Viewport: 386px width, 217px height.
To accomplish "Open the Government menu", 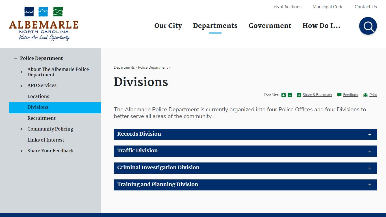I will [270, 26].
